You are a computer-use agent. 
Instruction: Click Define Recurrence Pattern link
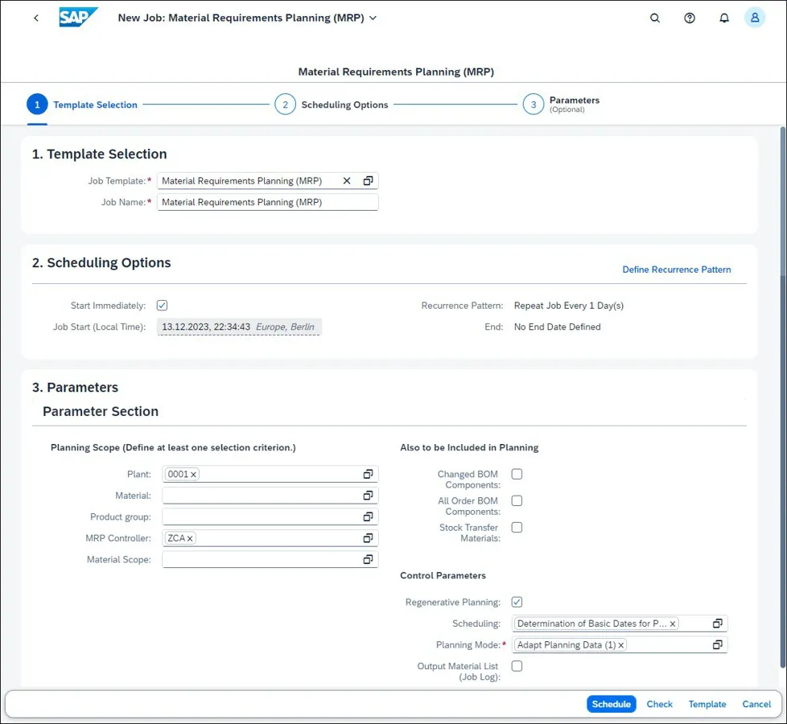point(677,269)
